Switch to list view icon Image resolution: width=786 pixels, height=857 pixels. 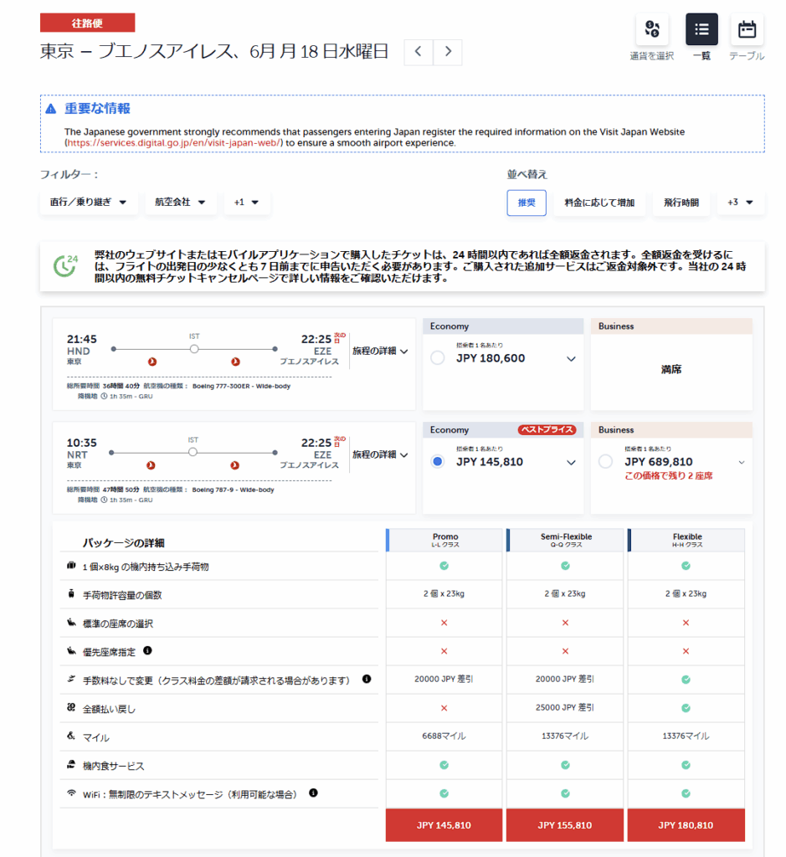click(701, 30)
